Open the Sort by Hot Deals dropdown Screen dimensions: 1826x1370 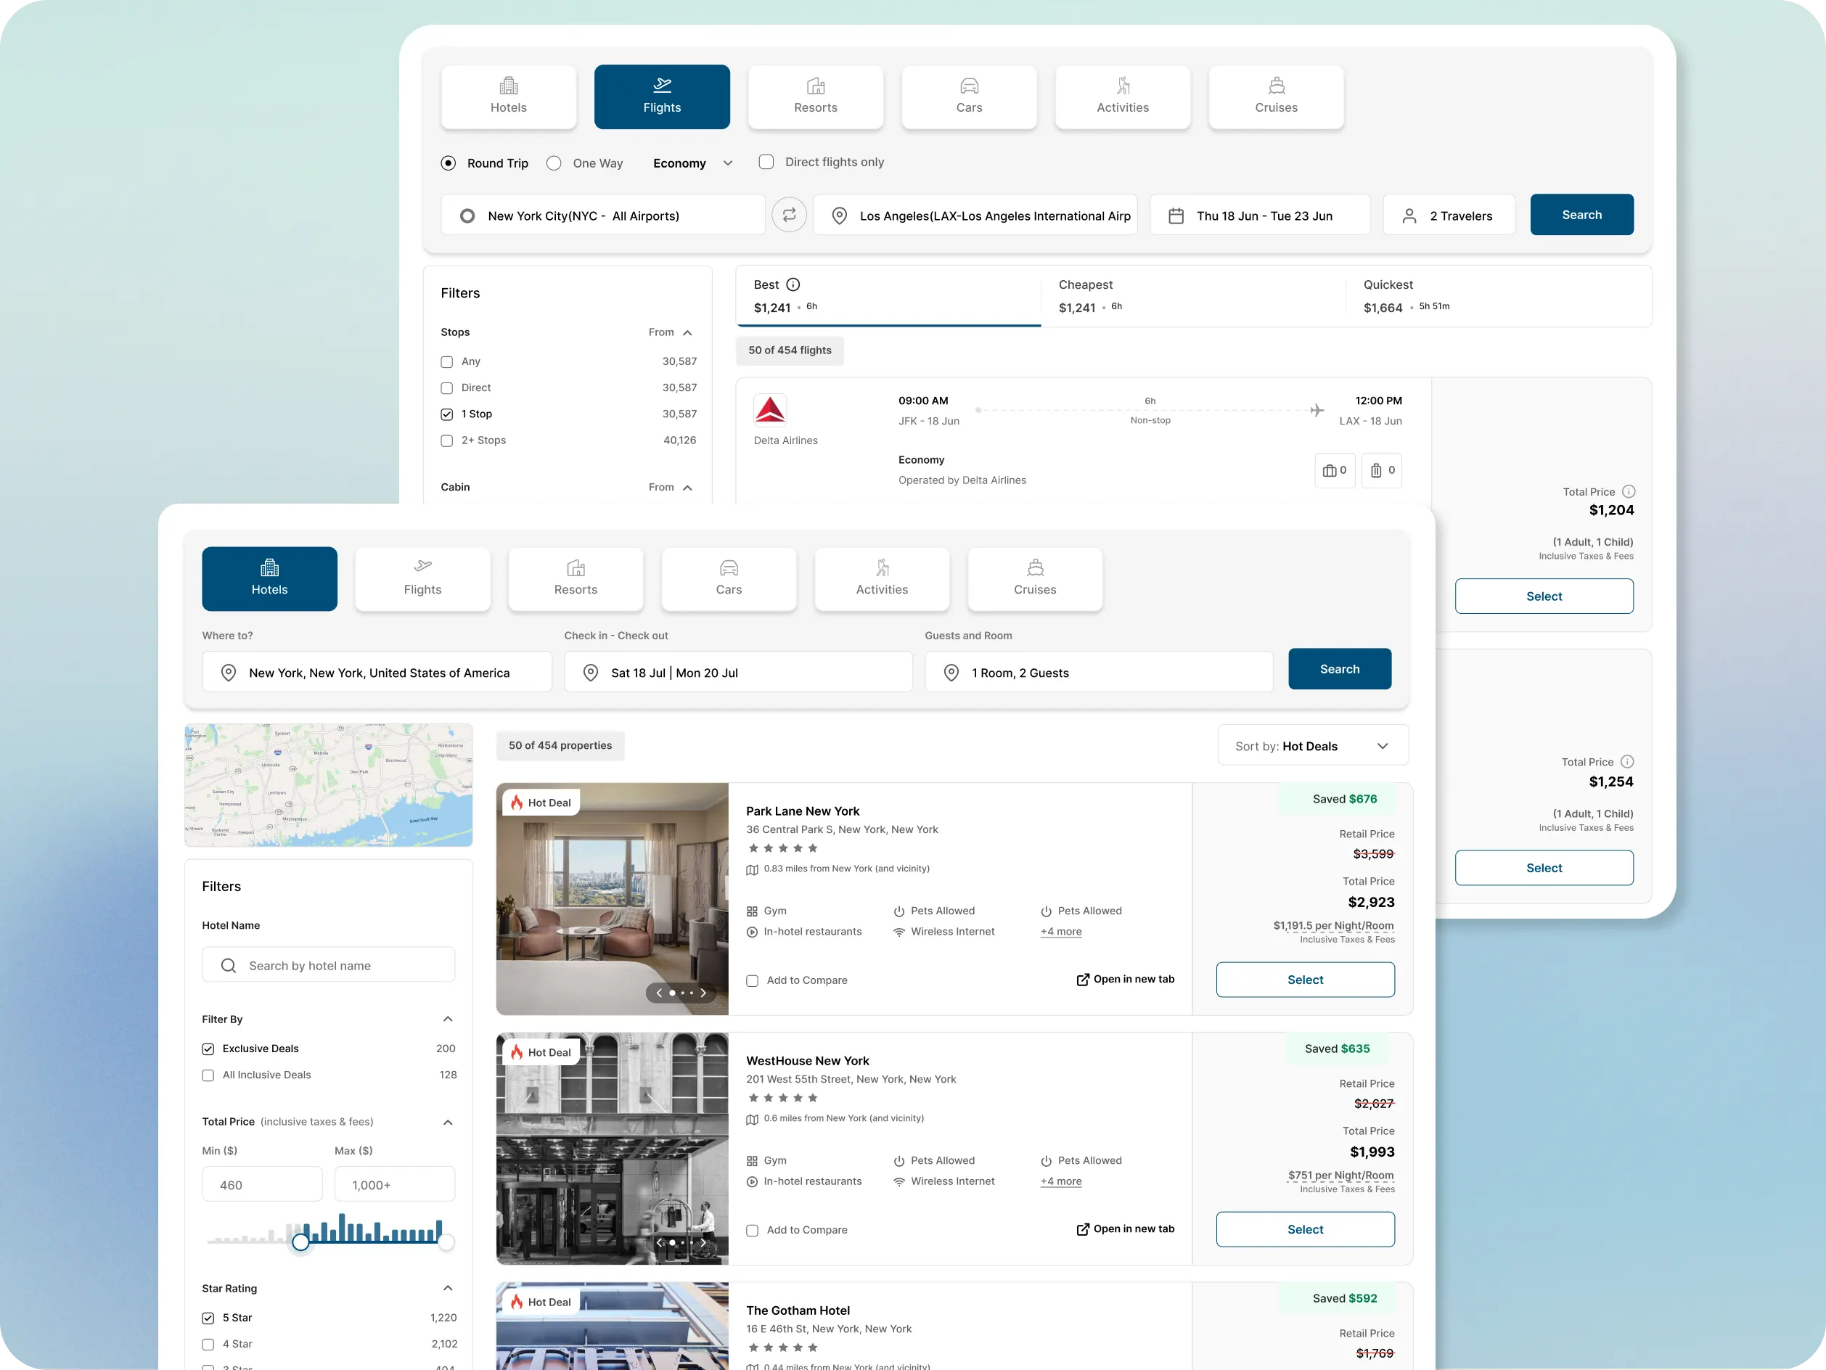coord(1313,746)
